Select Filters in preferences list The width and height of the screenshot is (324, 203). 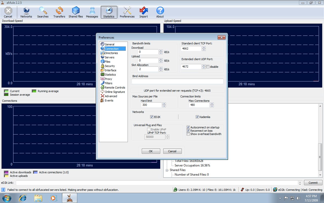(x=107, y=83)
